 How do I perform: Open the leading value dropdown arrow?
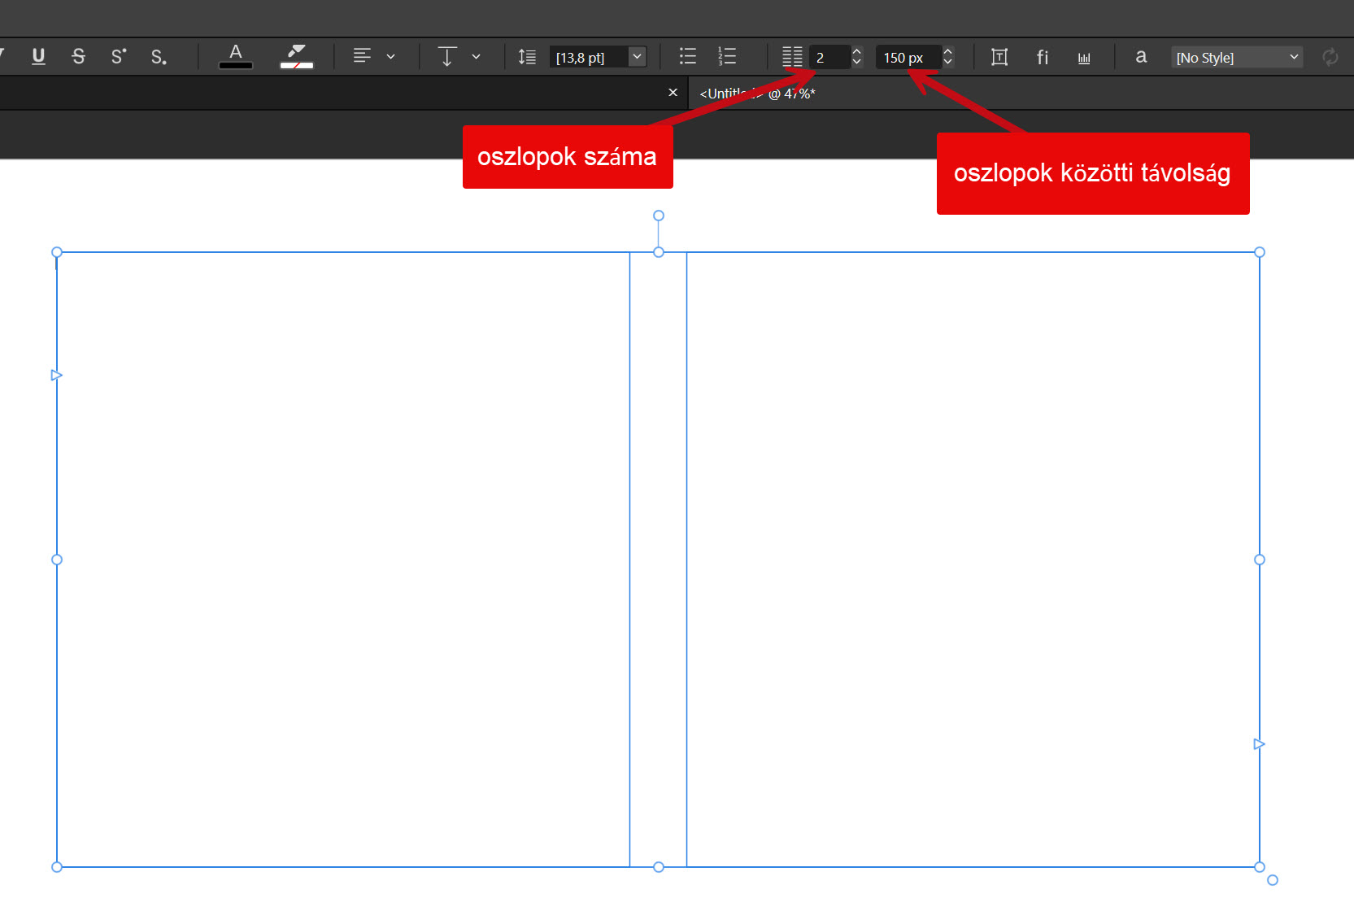point(638,57)
